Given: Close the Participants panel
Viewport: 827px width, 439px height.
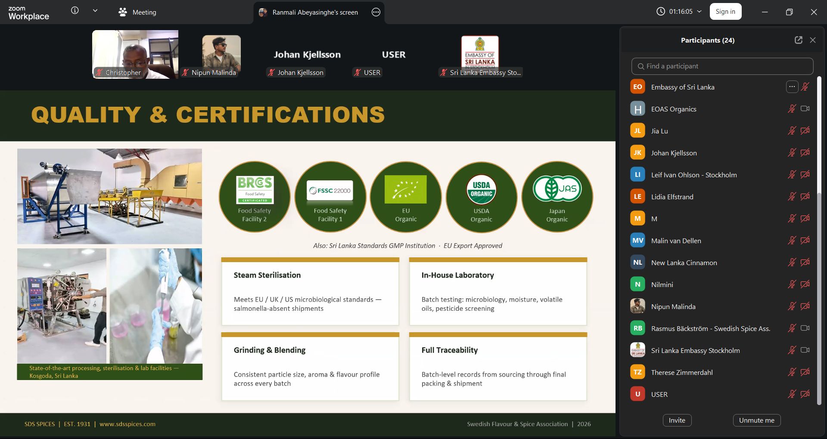Looking at the screenshot, I should pyautogui.click(x=813, y=40).
